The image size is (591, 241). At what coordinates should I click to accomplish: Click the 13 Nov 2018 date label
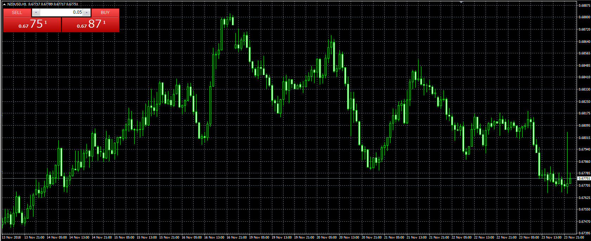pos(11,237)
